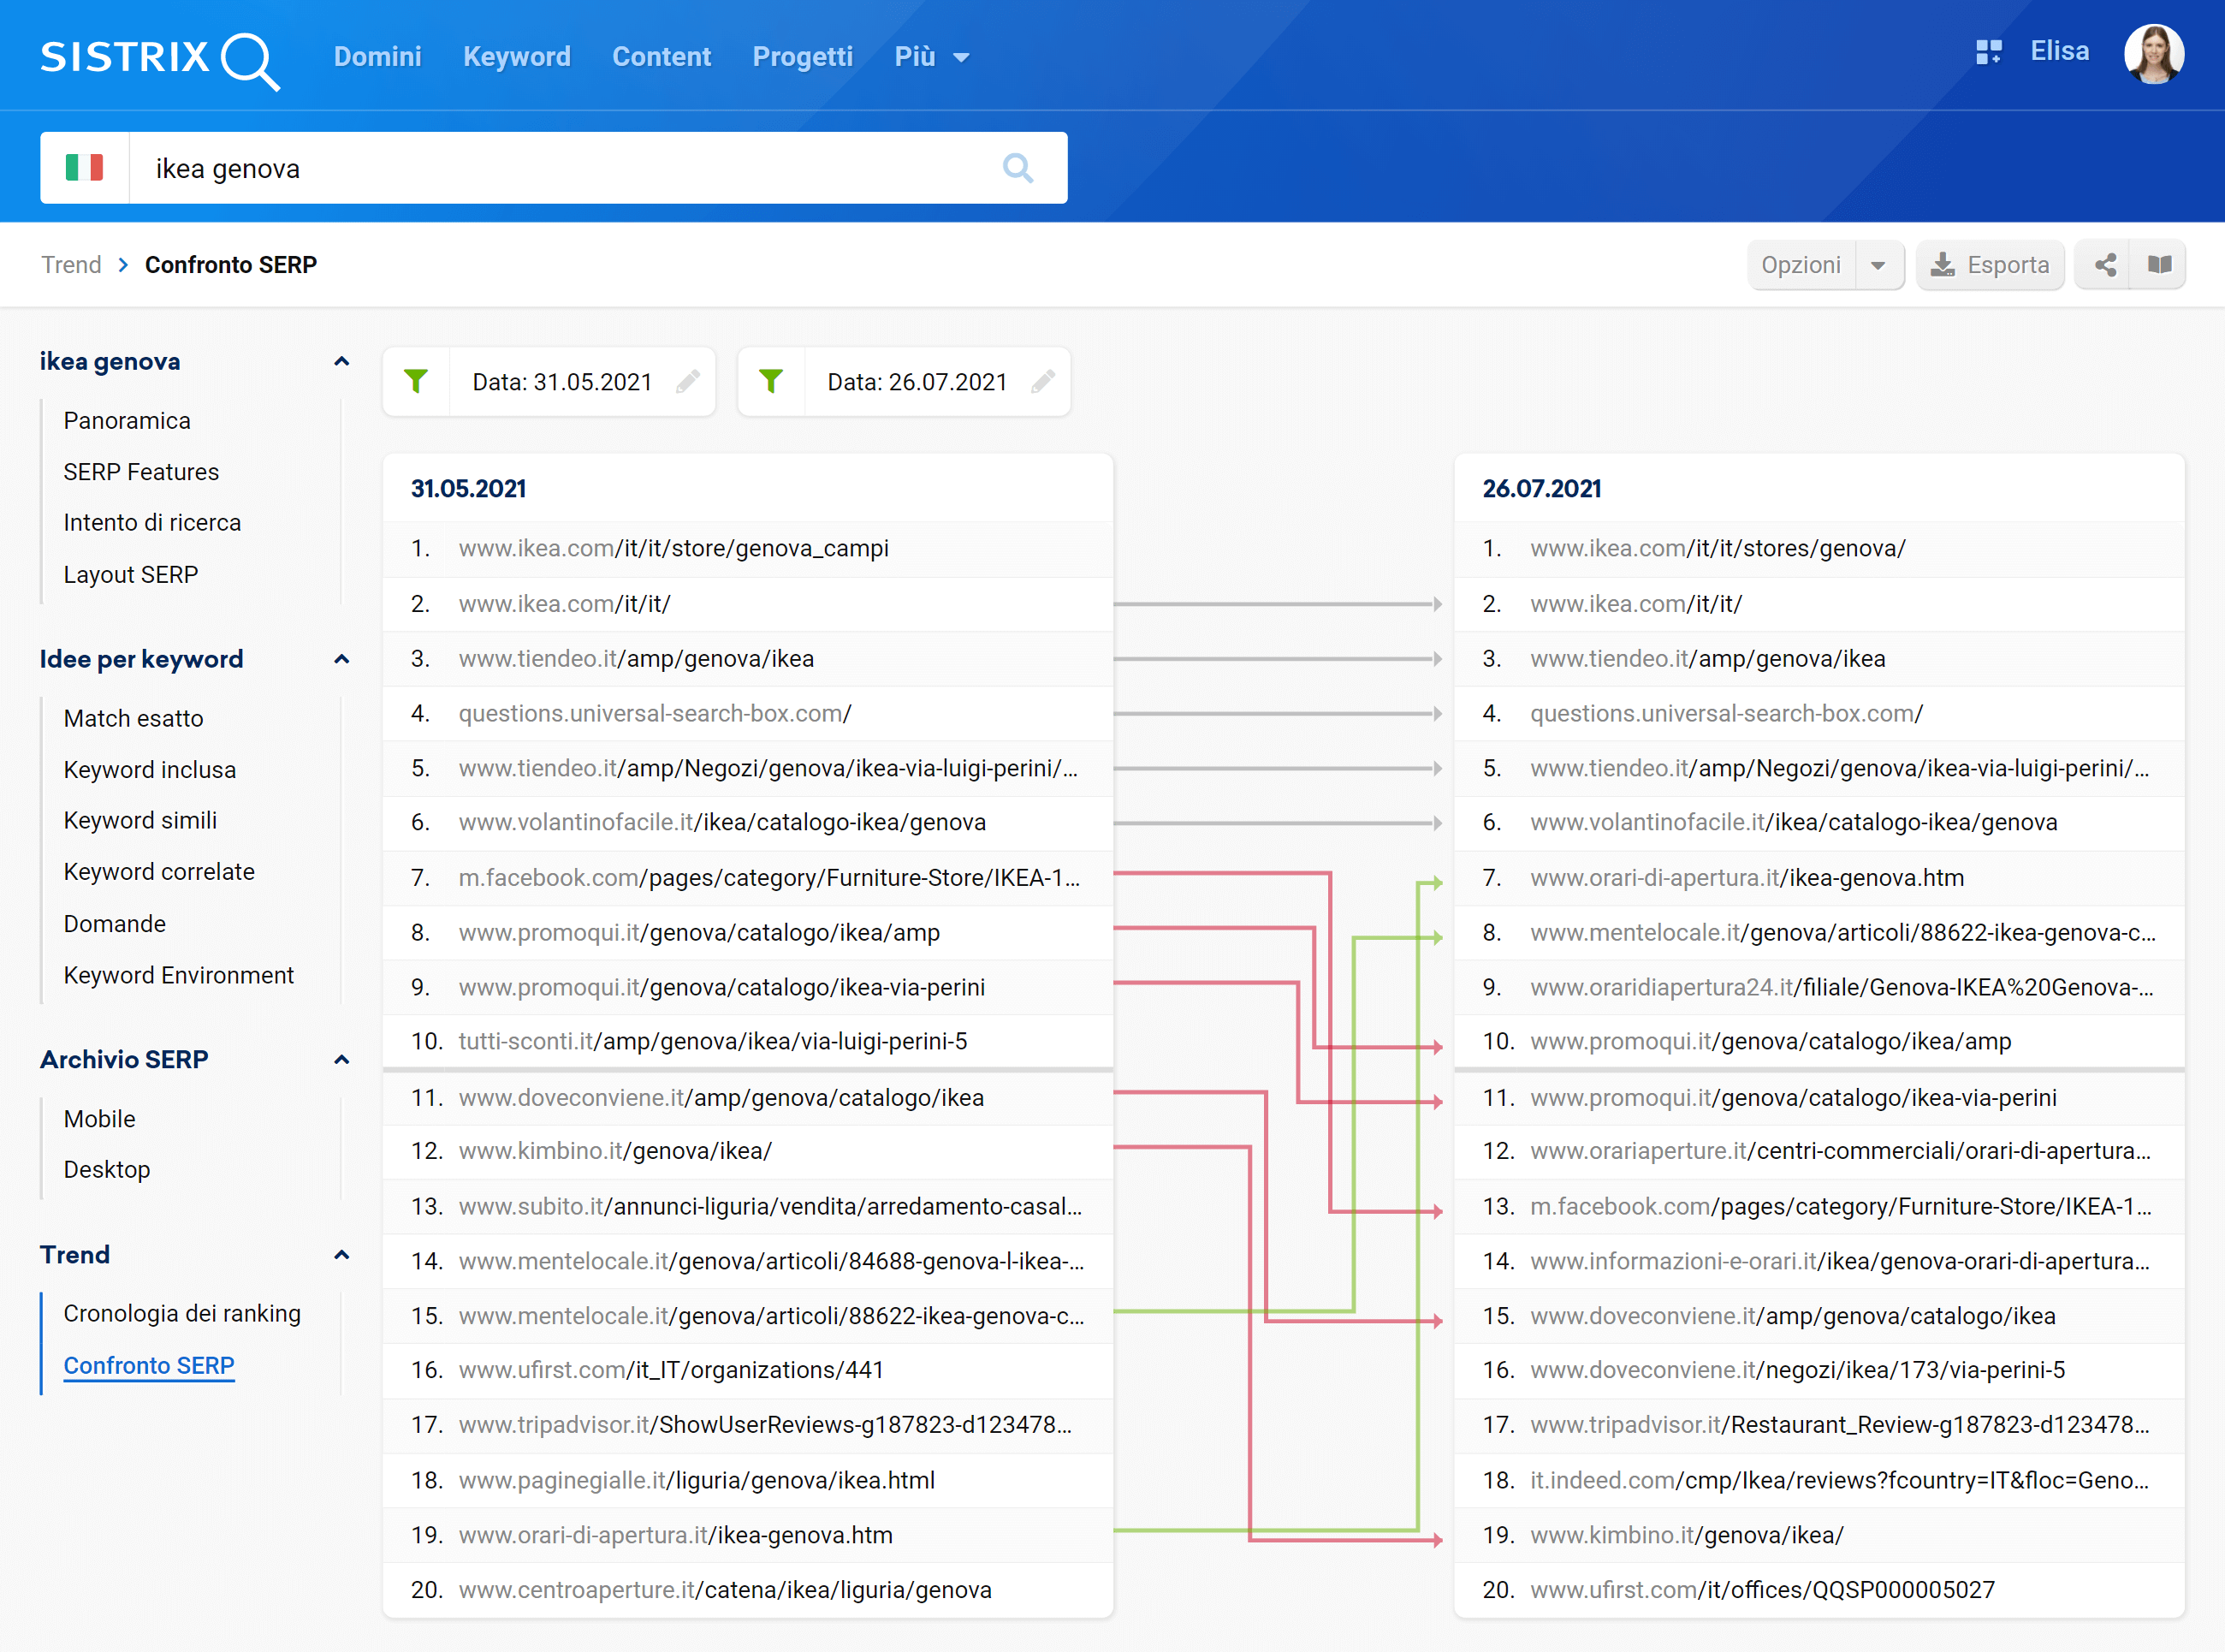Viewport: 2225px width, 1652px height.
Task: Edit date 26.07.2021 with pencil icon
Action: tap(1042, 381)
